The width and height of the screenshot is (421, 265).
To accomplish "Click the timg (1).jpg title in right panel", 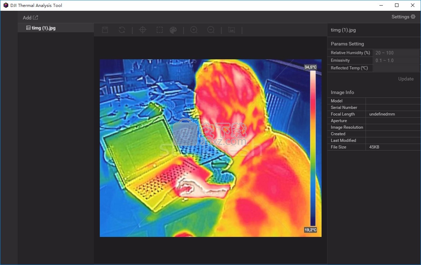I will [343, 30].
